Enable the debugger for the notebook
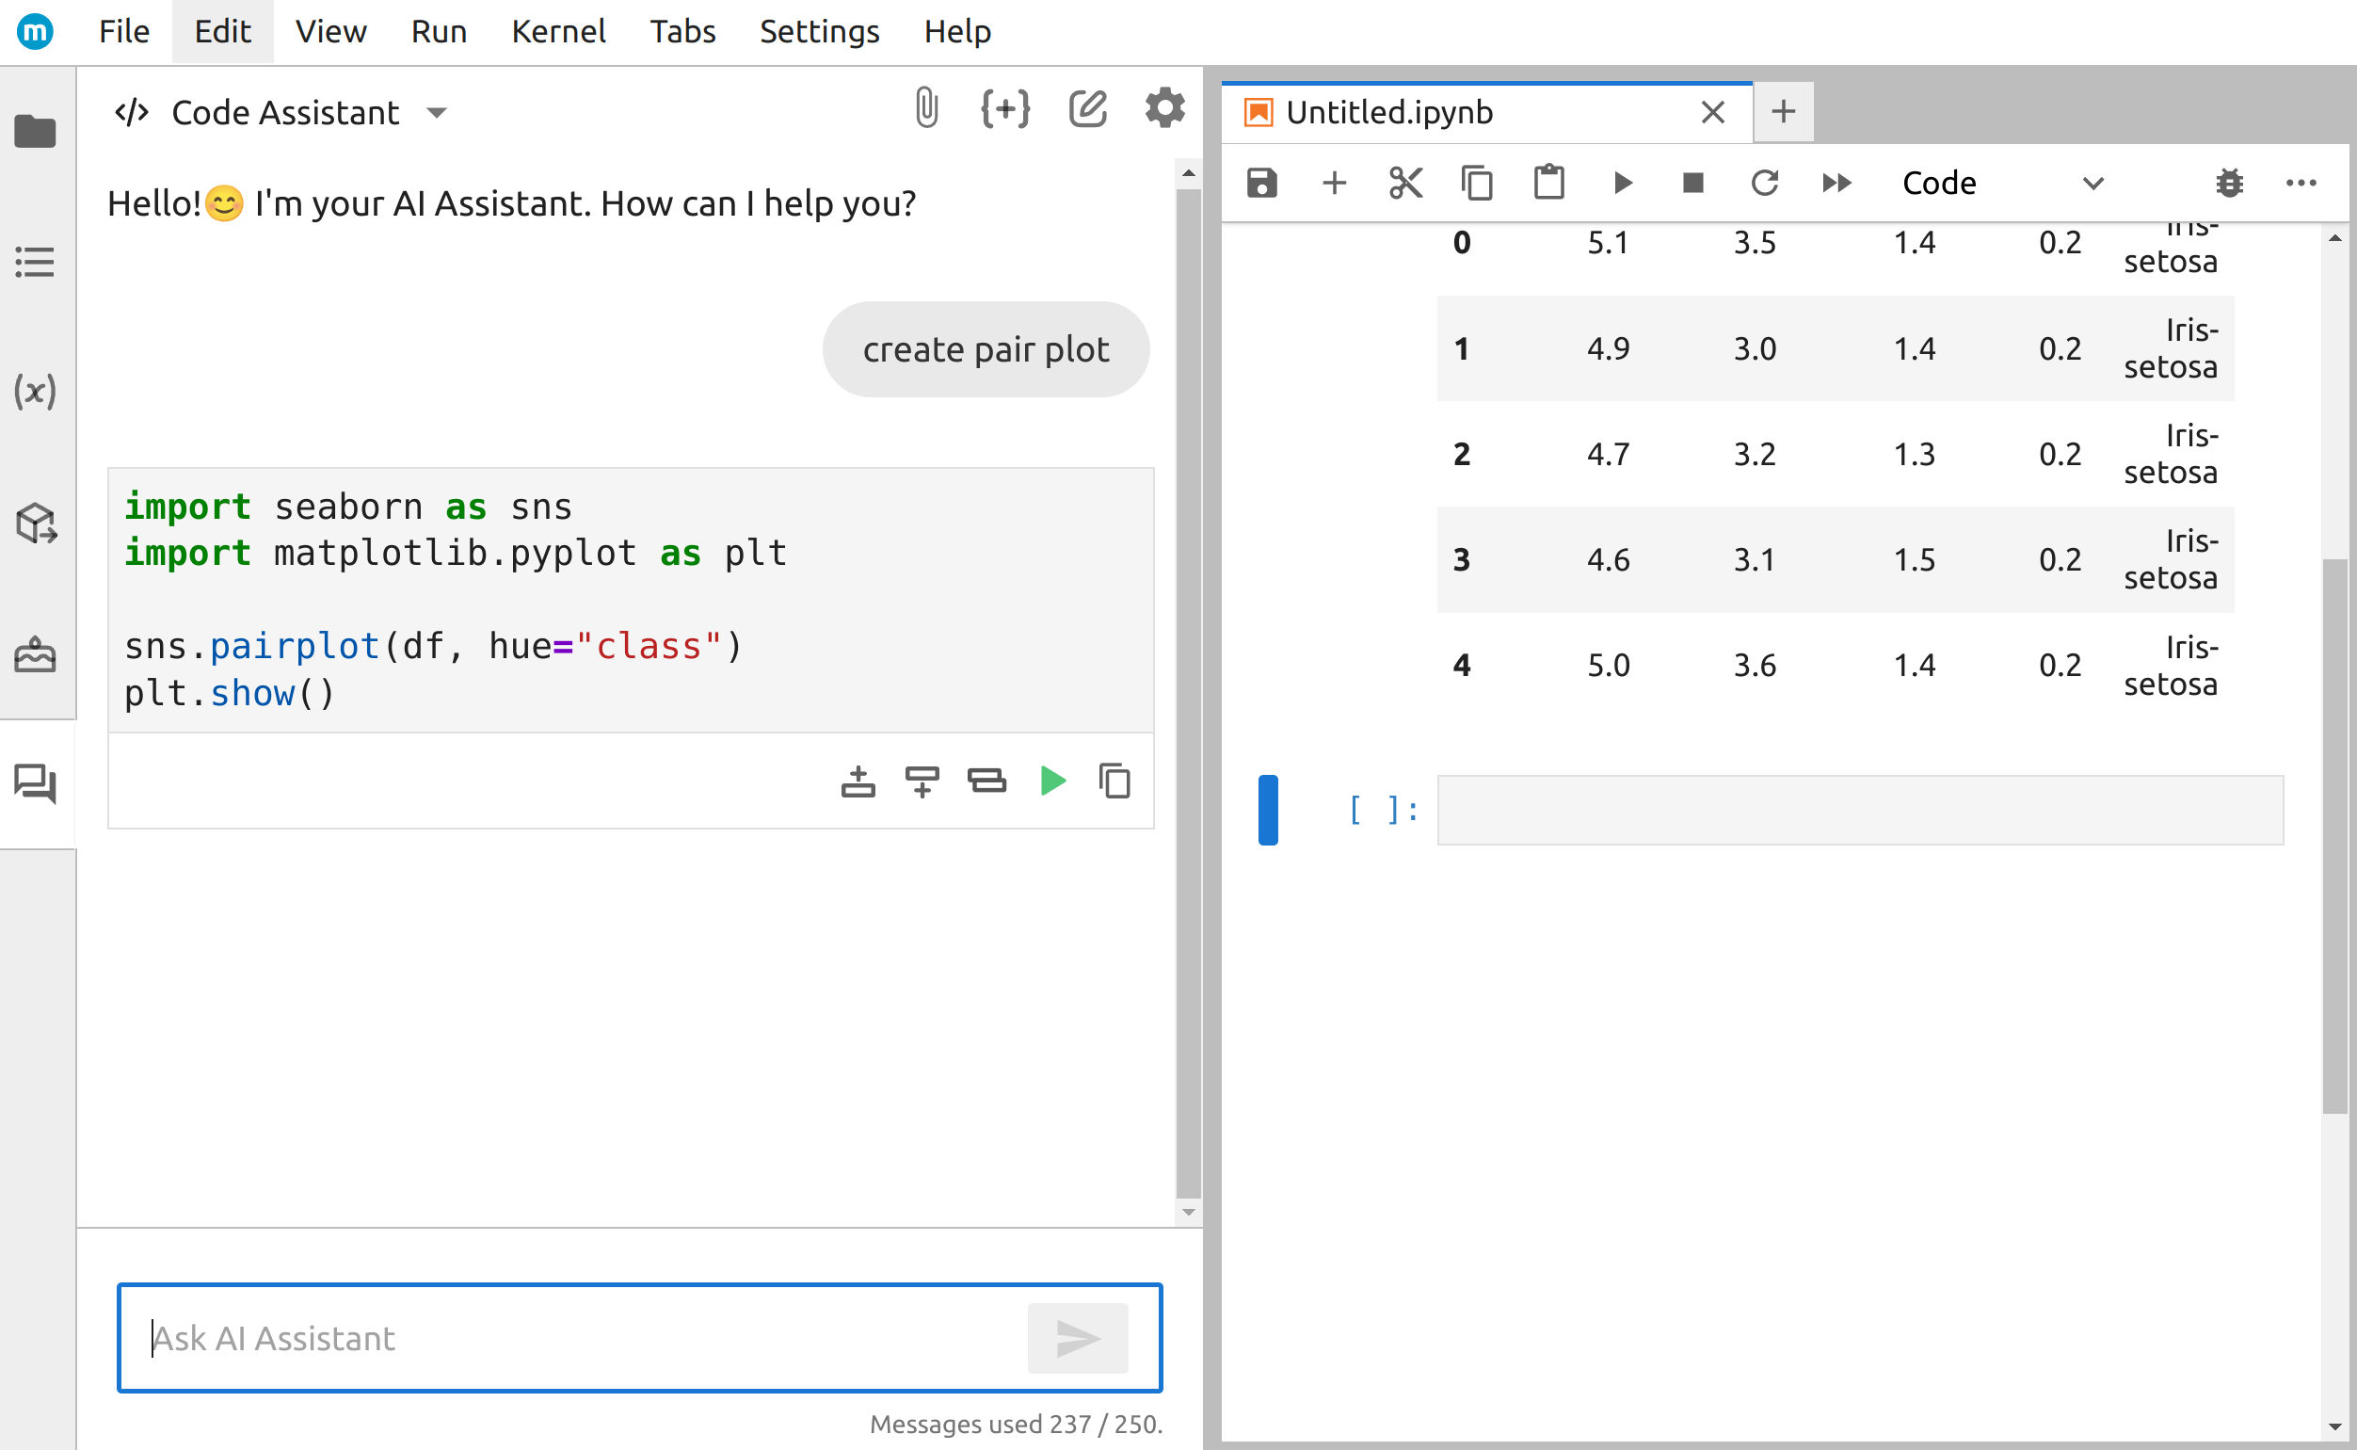Viewport: 2357px width, 1450px height. 2230,183
